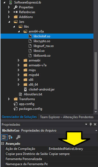Viewport: 98px width, 167px height.
Task: Switch to Team Explorer – Alterações Pendentes tab
Action: point(67,117)
